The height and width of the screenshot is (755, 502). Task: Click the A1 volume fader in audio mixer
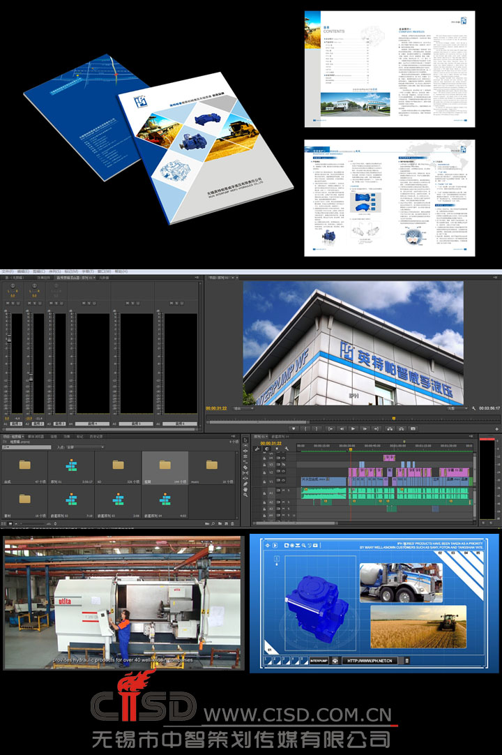click(8, 338)
